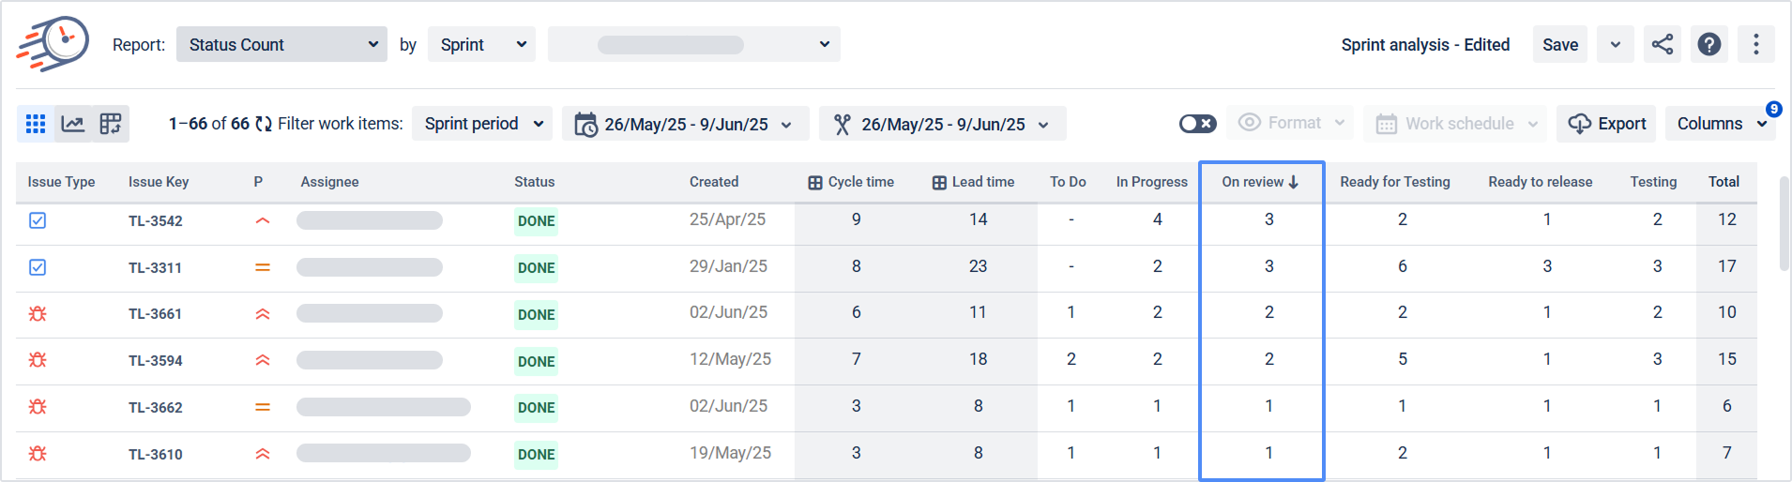This screenshot has width=1792, height=482.
Task: Open the blurred sprint selection dropdown
Action: (694, 44)
